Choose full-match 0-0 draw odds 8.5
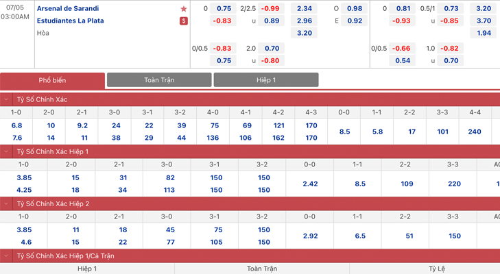 pyautogui.click(x=344, y=132)
